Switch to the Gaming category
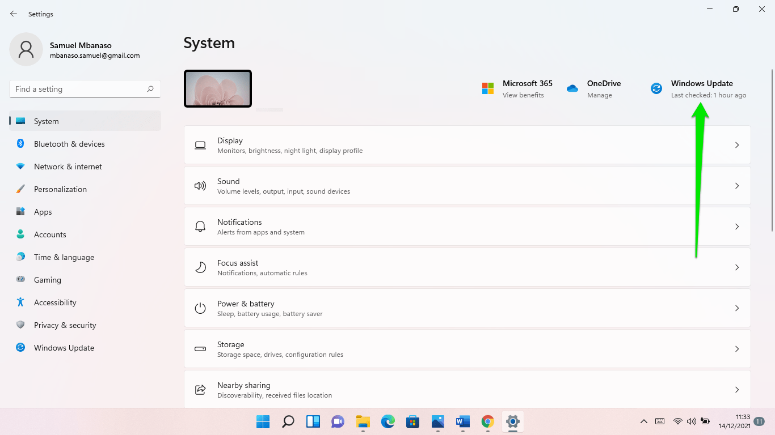The height and width of the screenshot is (435, 775). [x=47, y=280]
